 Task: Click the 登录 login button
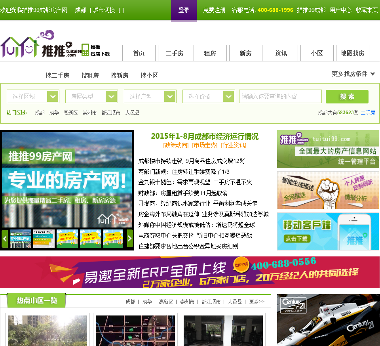(x=184, y=10)
